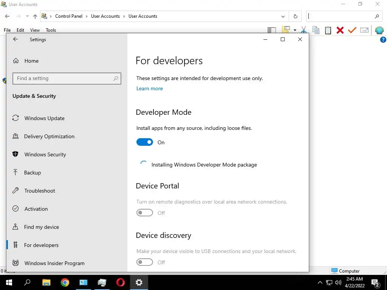Expand chevron after Control Panel breadcrumb
This screenshot has height=290, width=387.
click(87, 16)
